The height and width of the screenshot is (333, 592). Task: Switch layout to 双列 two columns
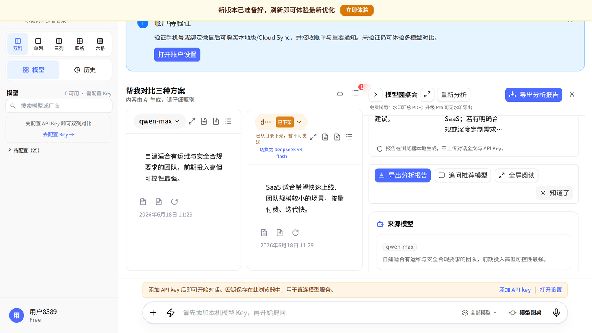point(18,44)
